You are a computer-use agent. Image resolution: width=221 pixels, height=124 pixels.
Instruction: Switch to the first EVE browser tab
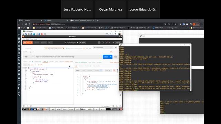[30, 21]
